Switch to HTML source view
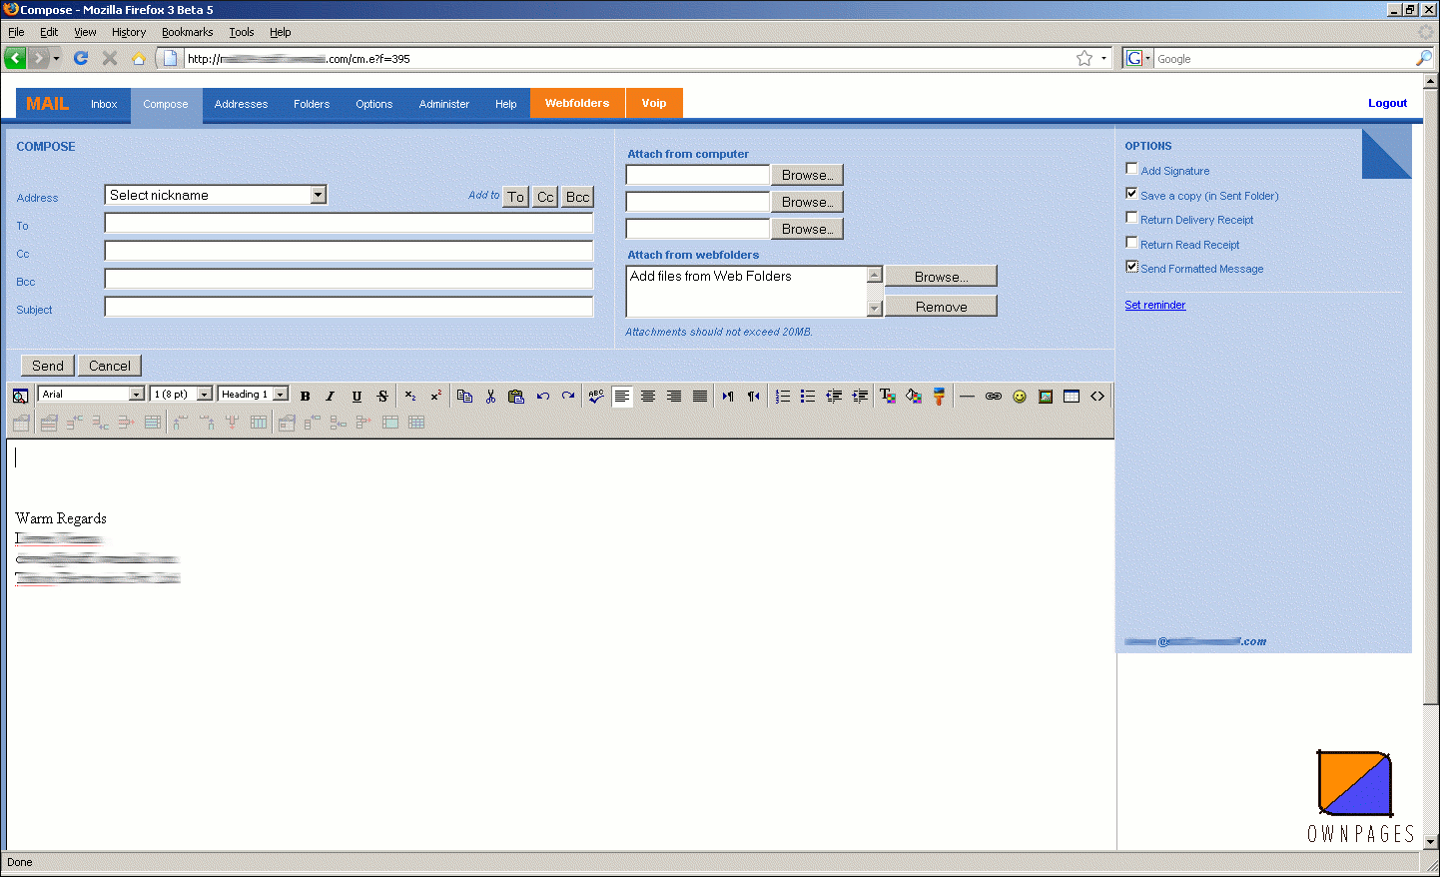 pos(1097,397)
